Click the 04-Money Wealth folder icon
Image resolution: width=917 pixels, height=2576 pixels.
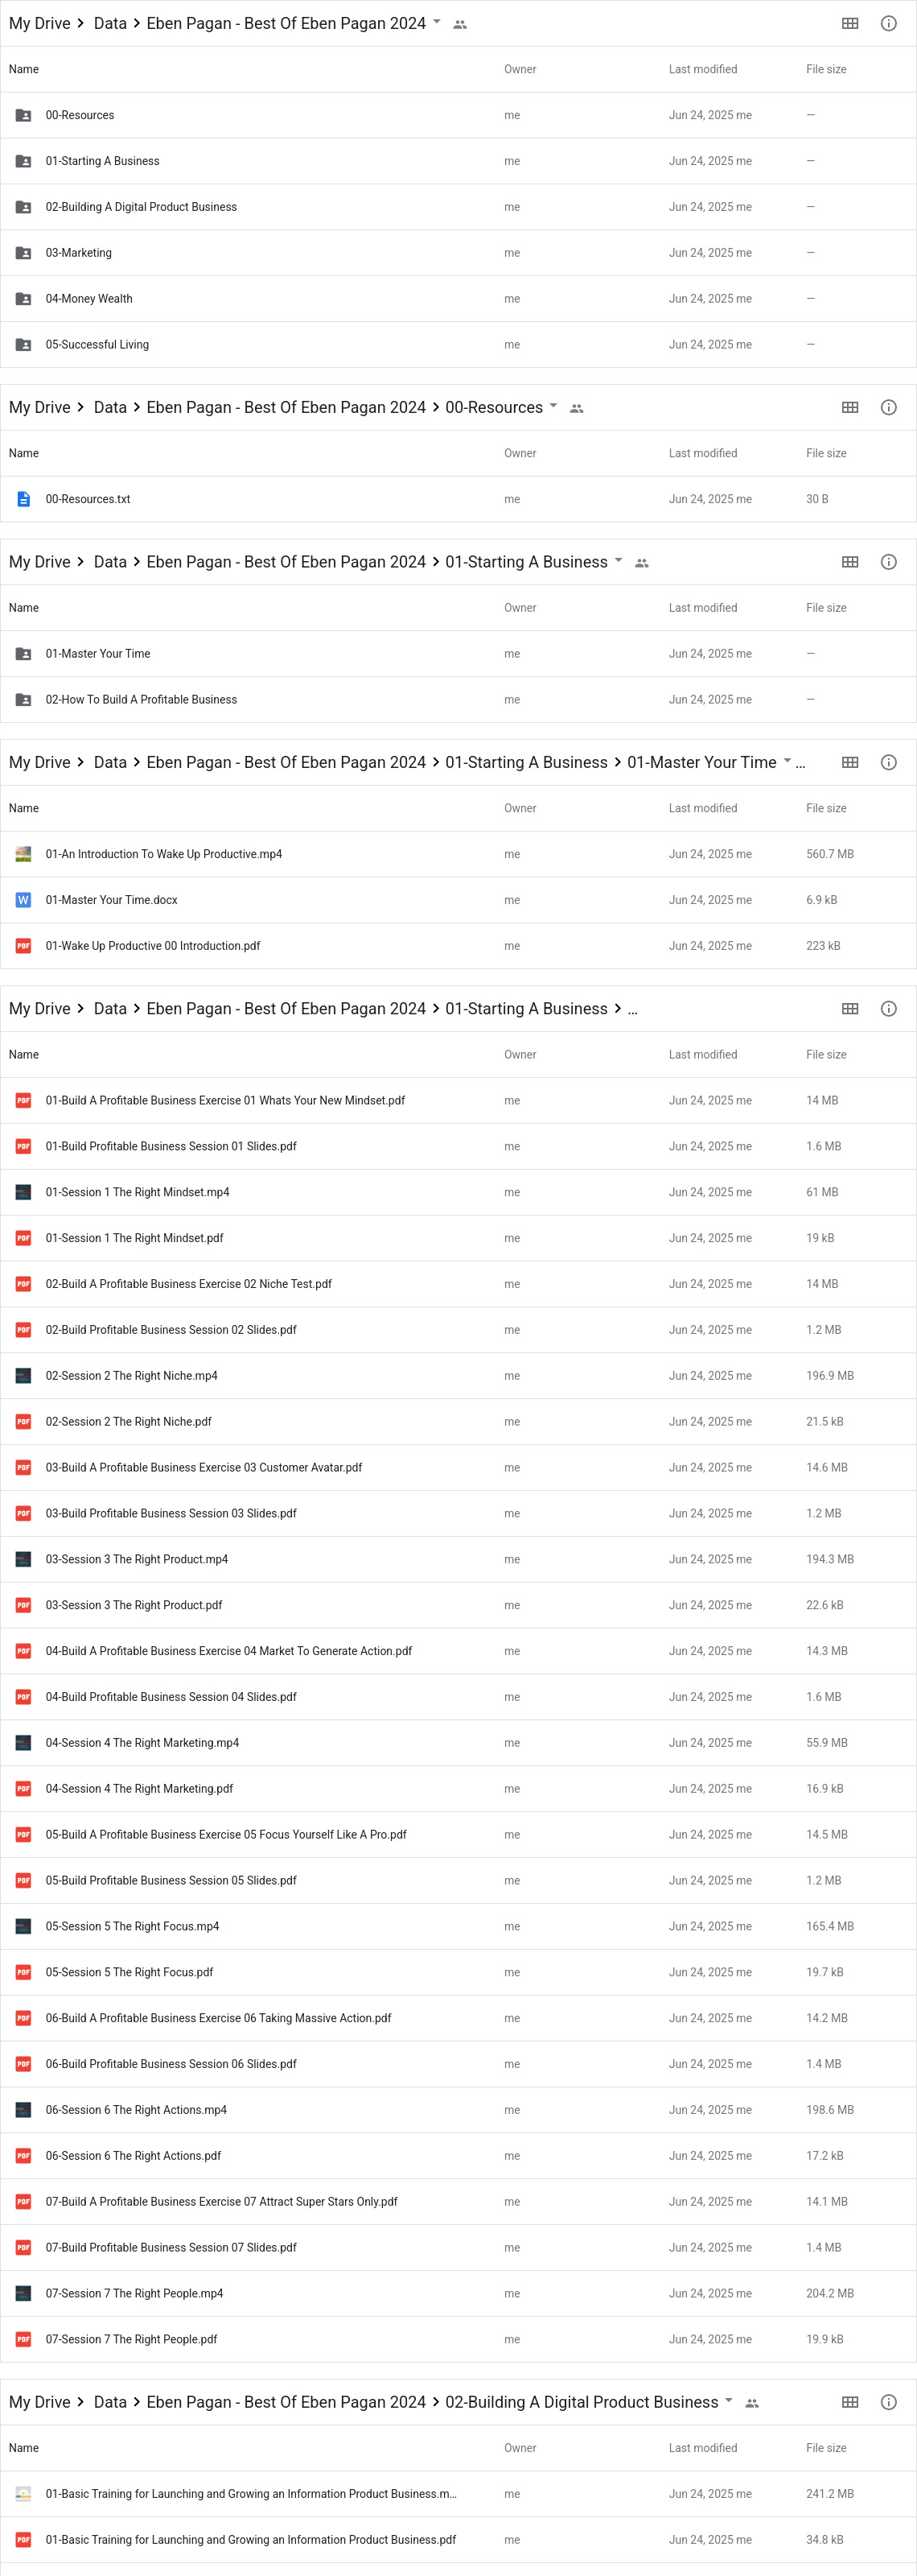(x=23, y=299)
